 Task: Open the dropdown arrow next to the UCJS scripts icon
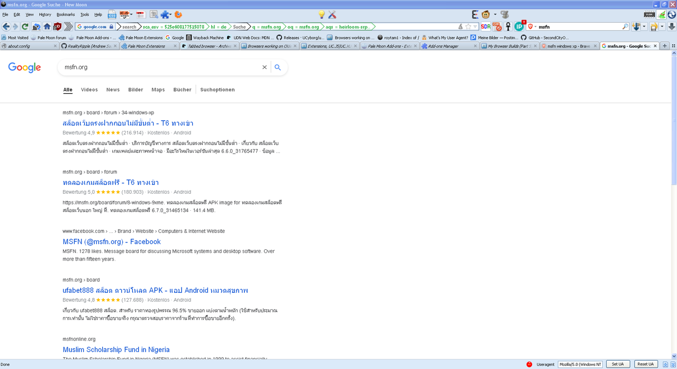[x=131, y=14]
